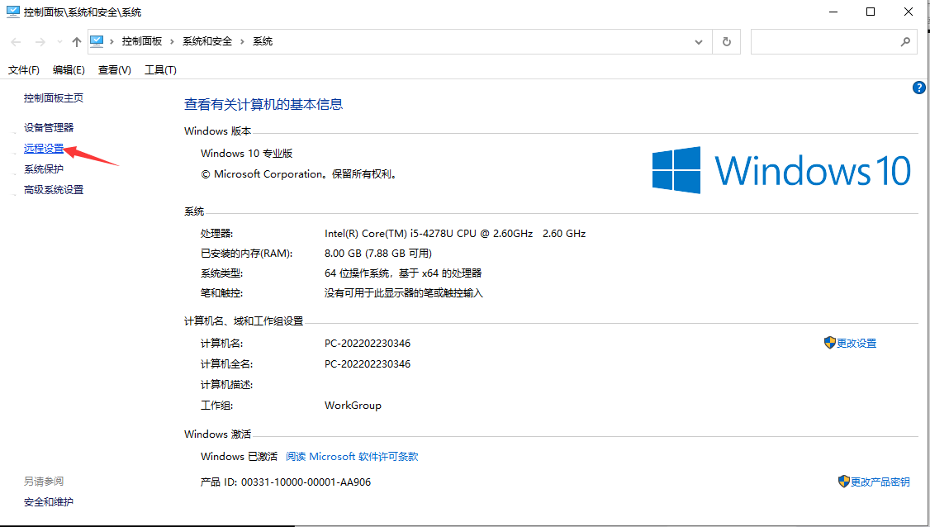Click 64 位操作系统 system type value
Image resolution: width=930 pixels, height=527 pixels.
[403, 273]
